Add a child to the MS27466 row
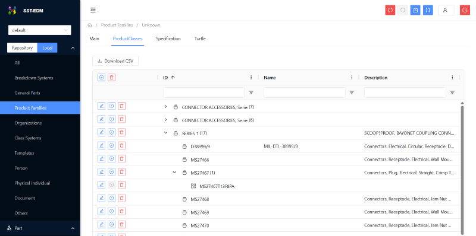Viewport: 476px width, 236px height. point(111,158)
